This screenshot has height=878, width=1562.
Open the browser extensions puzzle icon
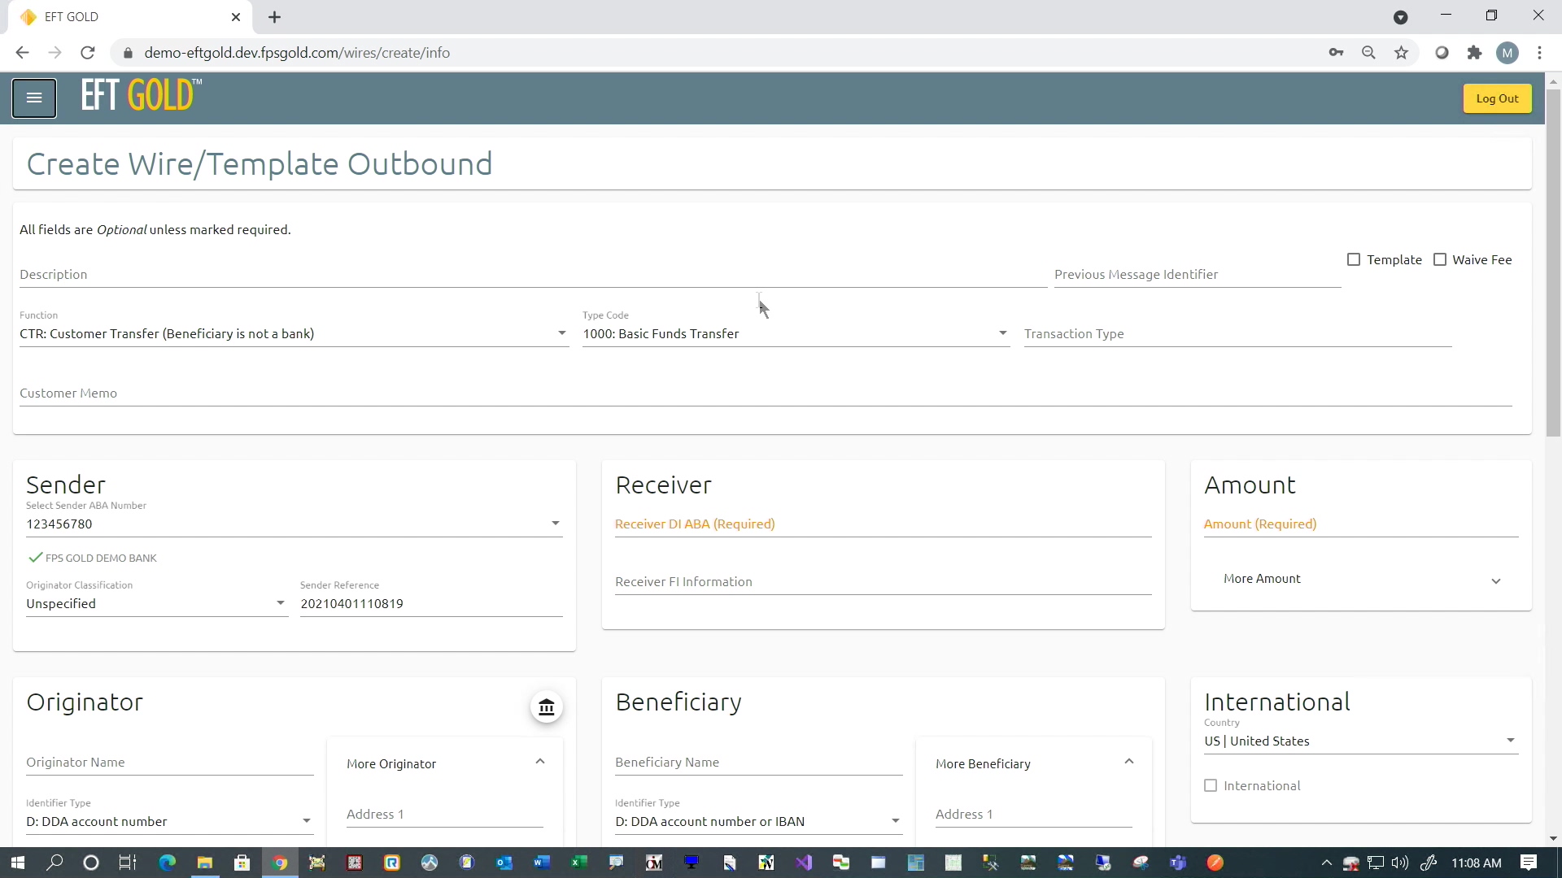(1474, 53)
